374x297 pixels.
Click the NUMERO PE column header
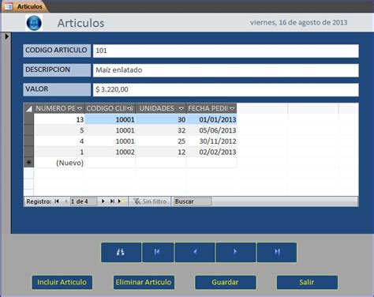[59, 108]
